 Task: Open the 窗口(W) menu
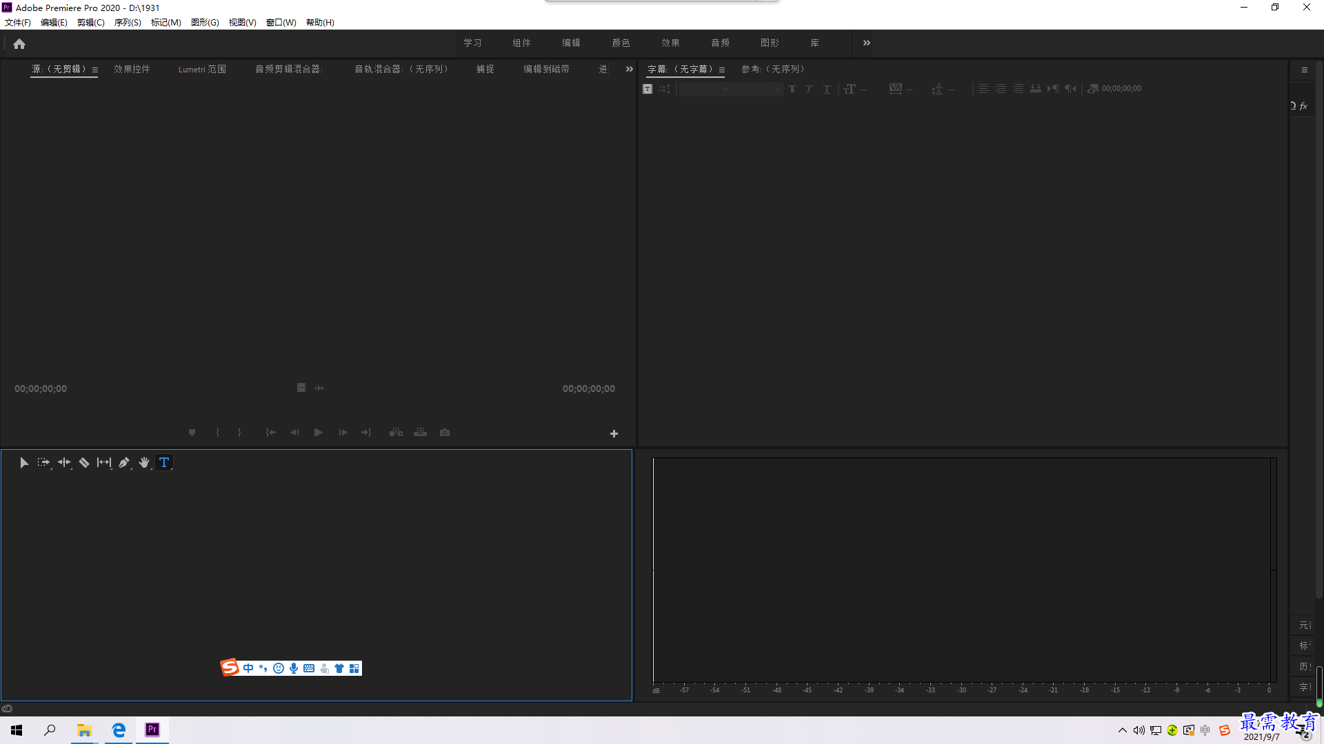(281, 23)
